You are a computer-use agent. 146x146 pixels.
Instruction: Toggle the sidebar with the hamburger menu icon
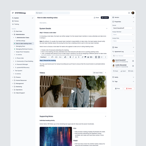pos(13,13)
